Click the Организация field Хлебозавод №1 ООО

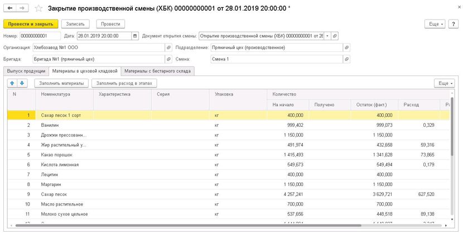(x=99, y=47)
